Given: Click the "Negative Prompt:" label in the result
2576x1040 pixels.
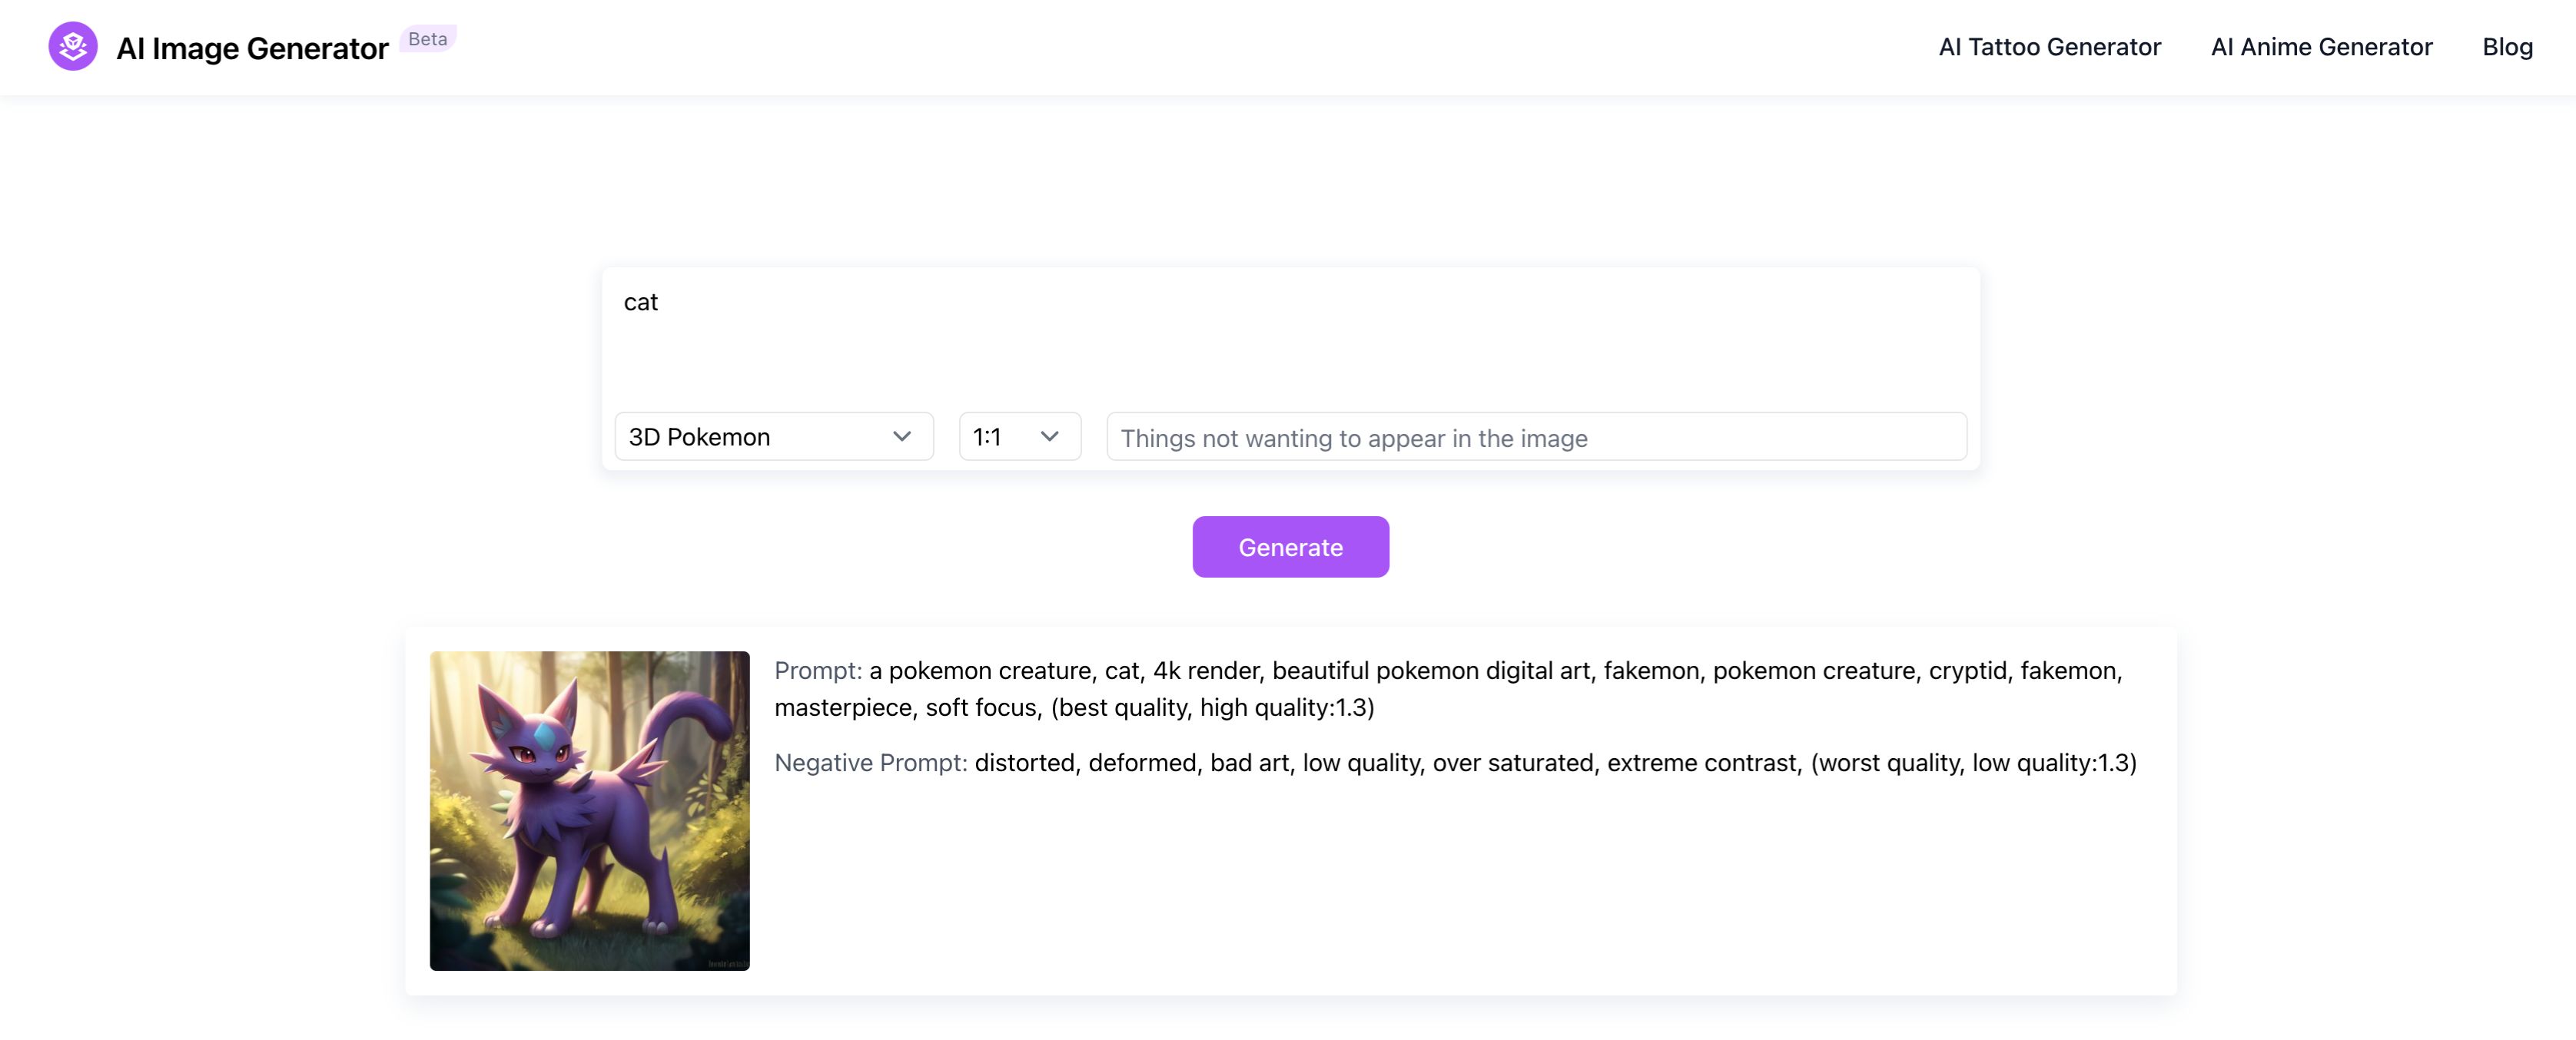Looking at the screenshot, I should point(870,762).
